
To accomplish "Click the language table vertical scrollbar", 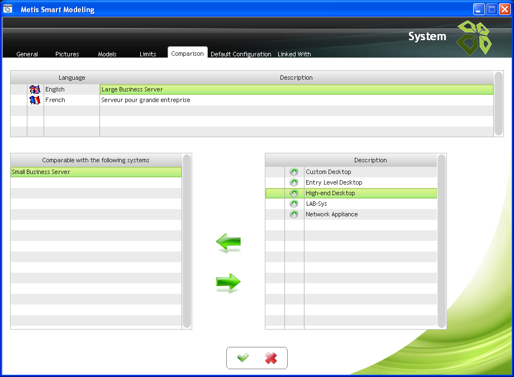I will (498, 104).
